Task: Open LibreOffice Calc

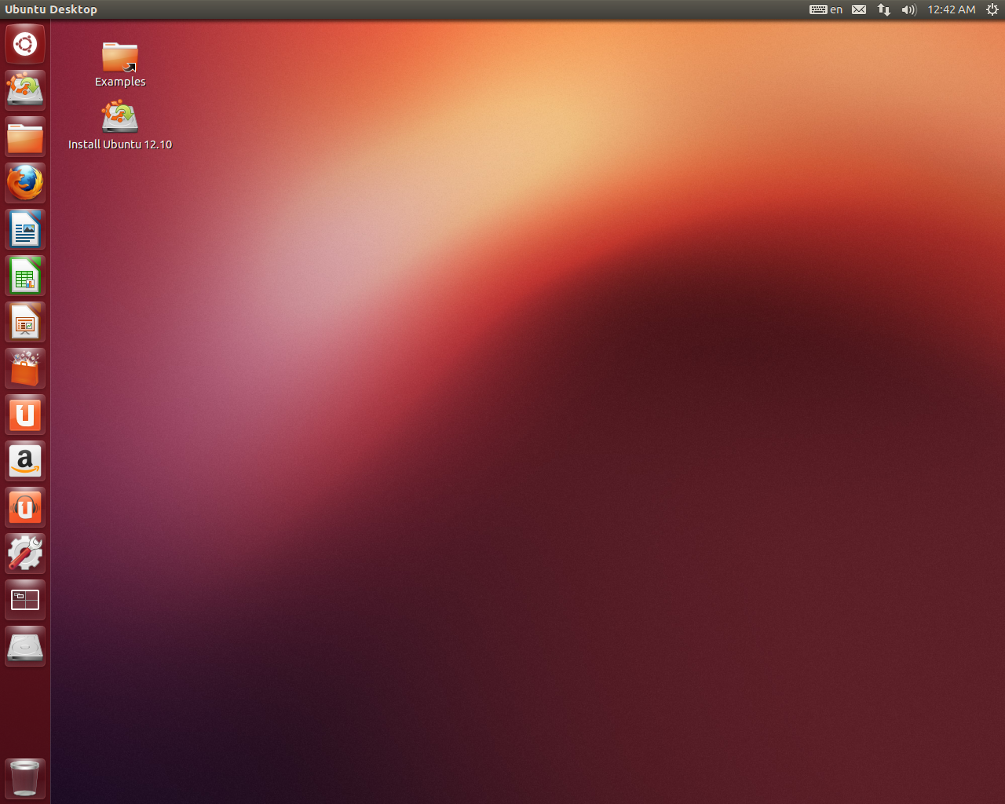Action: [24, 276]
